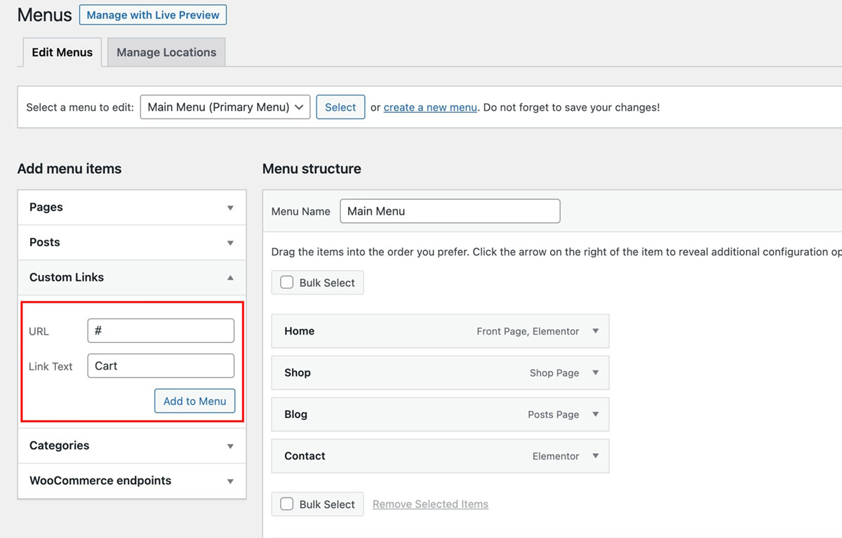Open the Contact menu item settings arrow

(x=595, y=456)
